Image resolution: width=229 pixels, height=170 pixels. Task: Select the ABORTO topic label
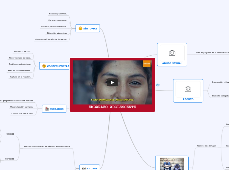point(188,99)
